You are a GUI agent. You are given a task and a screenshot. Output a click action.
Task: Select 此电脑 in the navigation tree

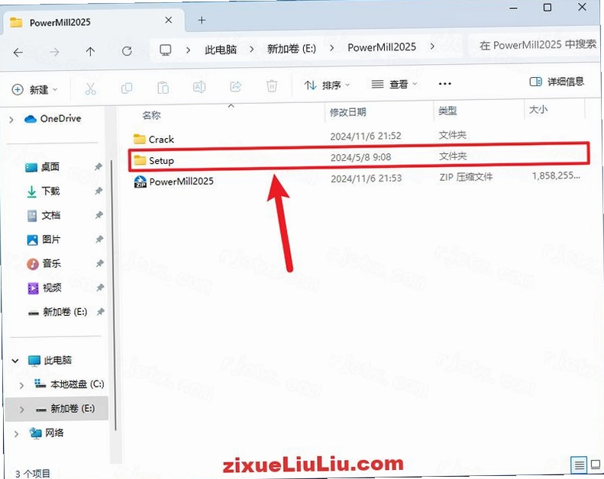coord(50,360)
